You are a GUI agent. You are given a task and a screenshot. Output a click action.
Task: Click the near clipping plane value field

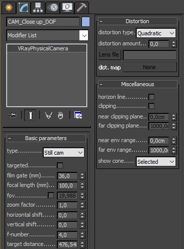[159, 117]
